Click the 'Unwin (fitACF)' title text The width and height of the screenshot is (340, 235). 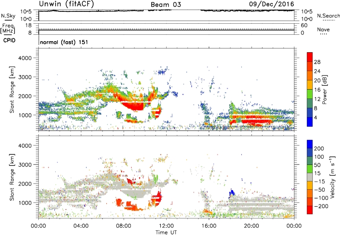66,4
